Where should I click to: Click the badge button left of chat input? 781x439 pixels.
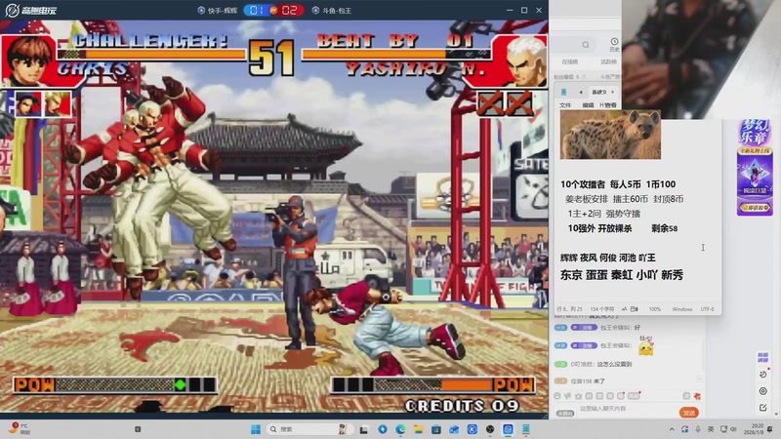(x=565, y=413)
